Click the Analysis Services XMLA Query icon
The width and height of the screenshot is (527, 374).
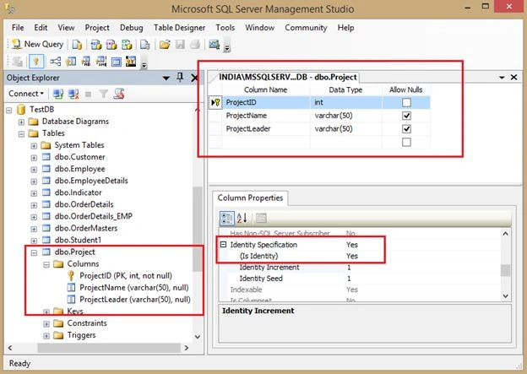127,45
